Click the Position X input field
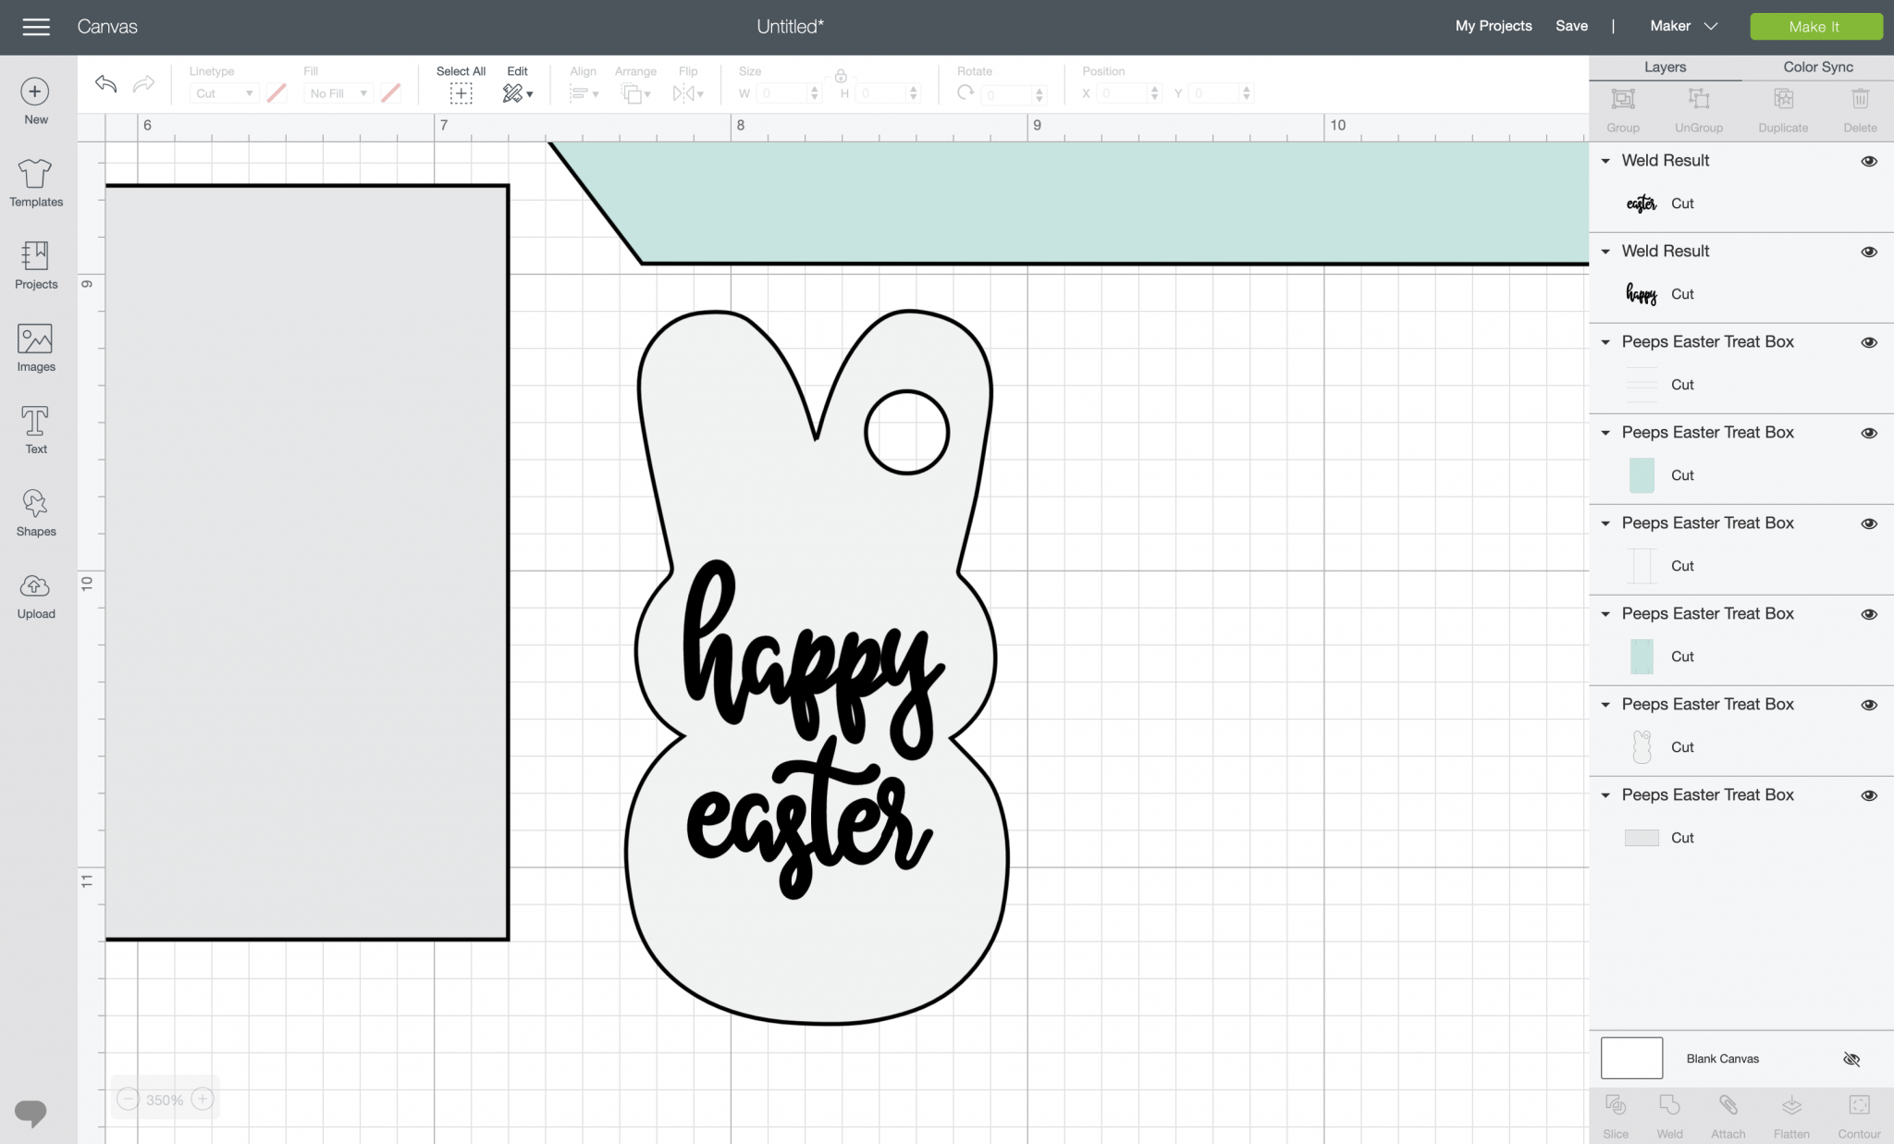 click(1123, 93)
